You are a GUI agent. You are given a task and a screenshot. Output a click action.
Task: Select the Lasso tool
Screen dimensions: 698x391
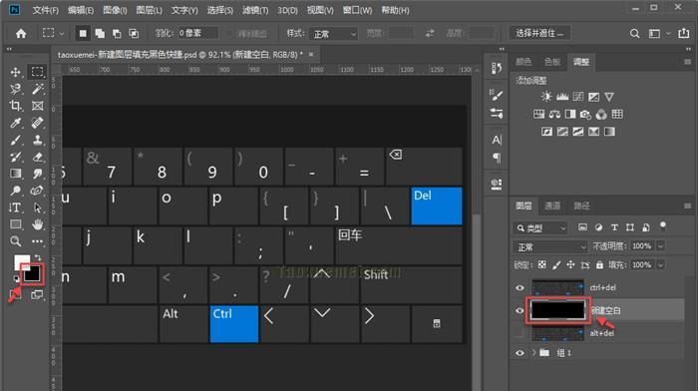coord(16,89)
